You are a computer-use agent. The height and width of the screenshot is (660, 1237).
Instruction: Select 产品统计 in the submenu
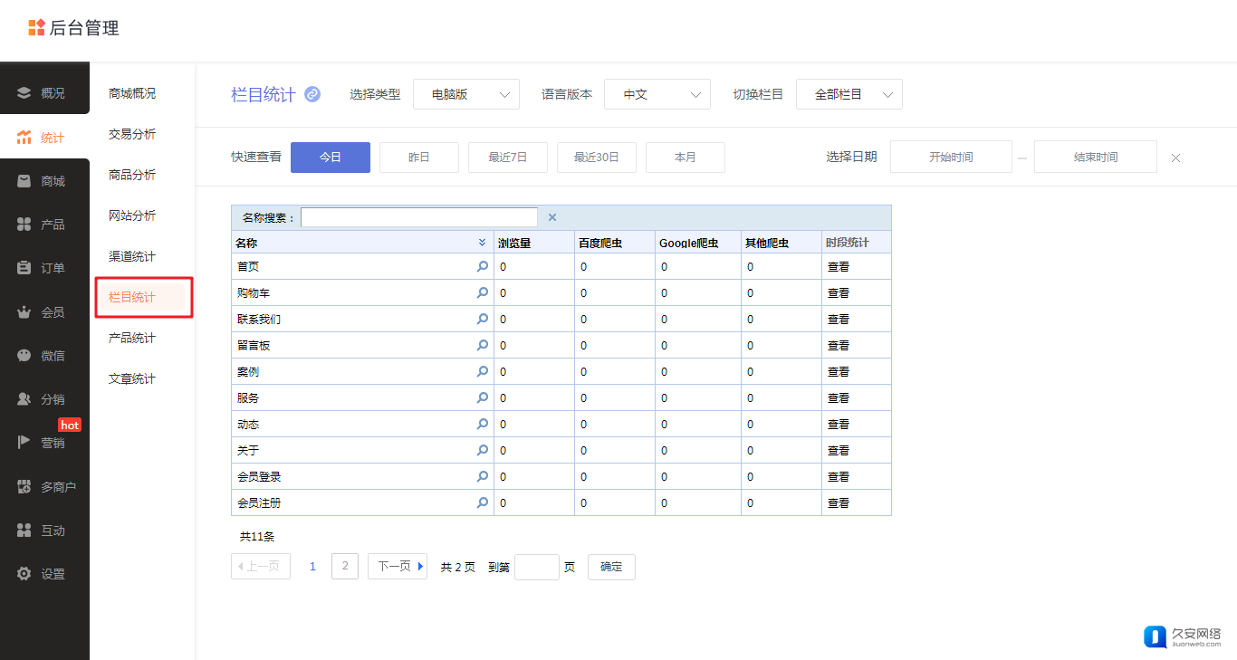tap(132, 338)
